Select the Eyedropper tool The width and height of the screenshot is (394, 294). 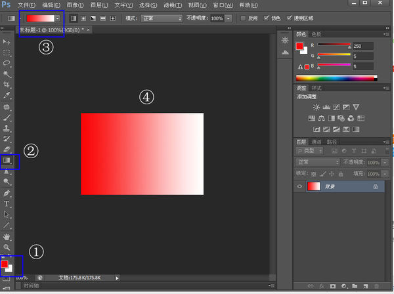point(7,95)
